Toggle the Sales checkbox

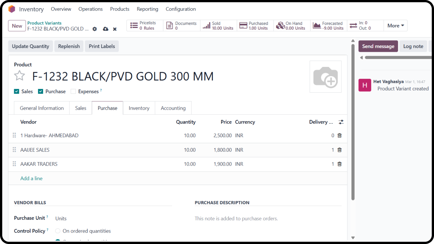(17, 91)
